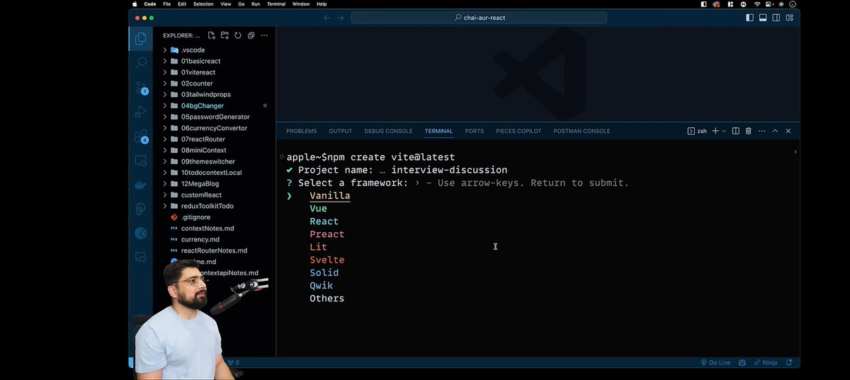Screen dimensions: 850x380
Task: Toggle the secondary side bar visibility
Action: coord(776,18)
